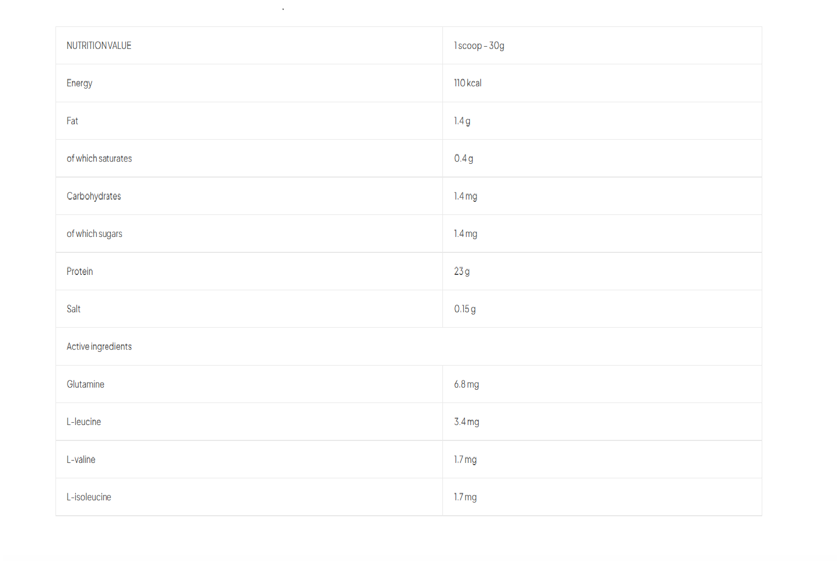Click the NUTRITION VALUE header cell
837x563 pixels.
point(99,46)
